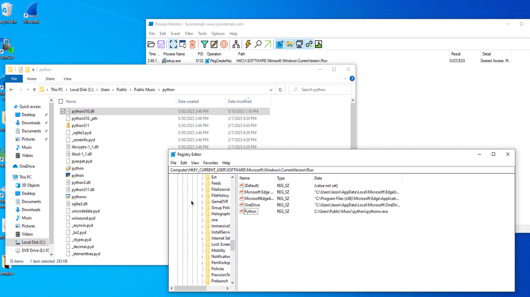Image resolution: width=530 pixels, height=297 pixels.
Task: Click the Public Music breadcrumb in address bar
Action: [x=144, y=90]
